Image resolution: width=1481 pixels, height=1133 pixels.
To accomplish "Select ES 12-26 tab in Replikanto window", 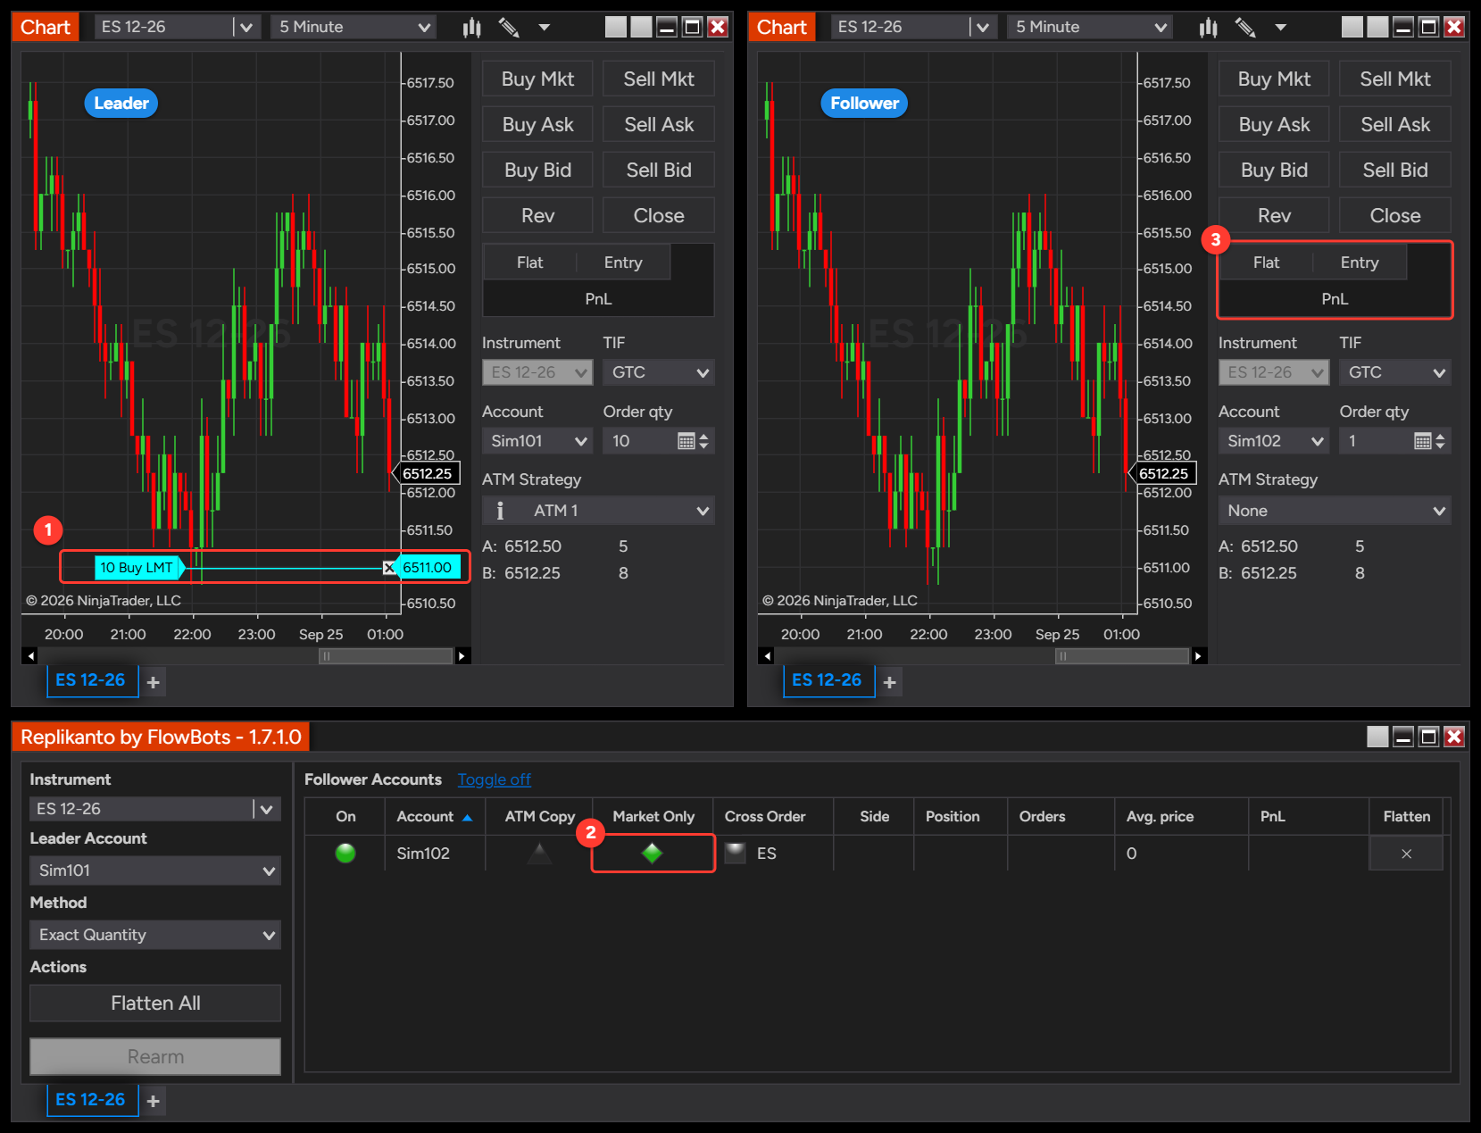I will pyautogui.click(x=91, y=1100).
